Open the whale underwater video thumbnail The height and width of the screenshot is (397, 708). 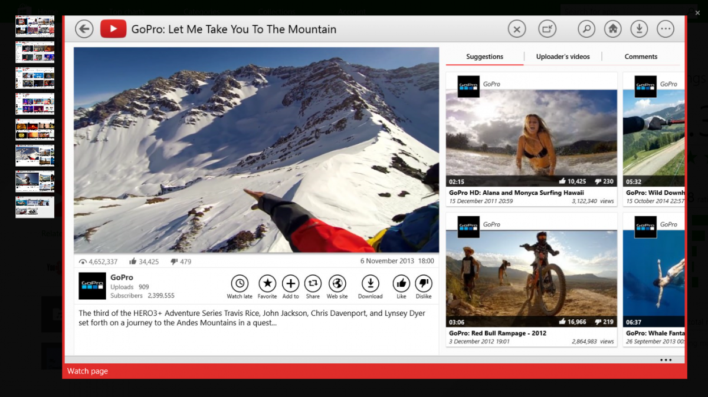point(654,279)
